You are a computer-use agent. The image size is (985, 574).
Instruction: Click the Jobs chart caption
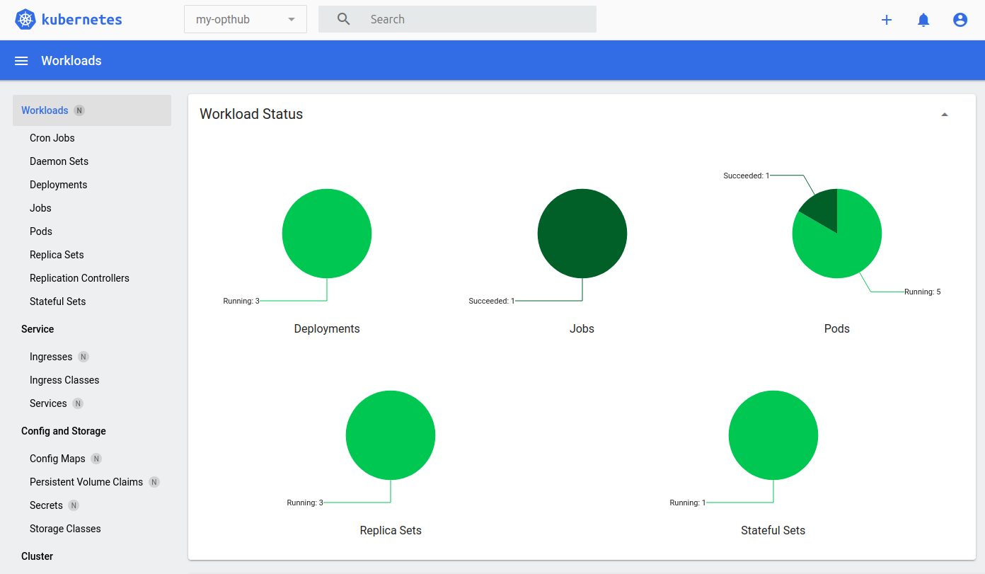tap(582, 328)
